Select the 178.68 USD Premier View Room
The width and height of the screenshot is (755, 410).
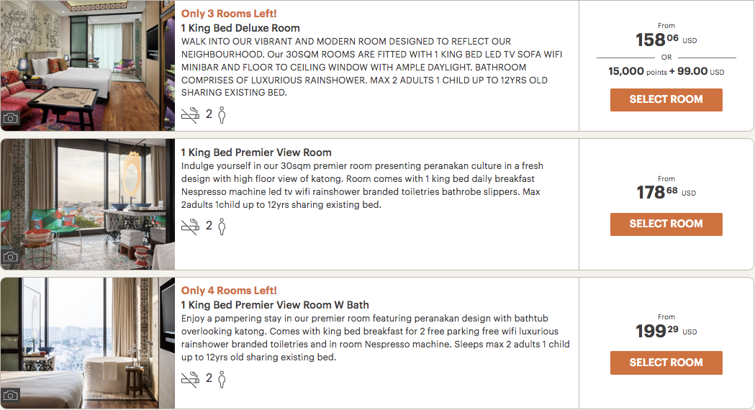pyautogui.click(x=666, y=224)
